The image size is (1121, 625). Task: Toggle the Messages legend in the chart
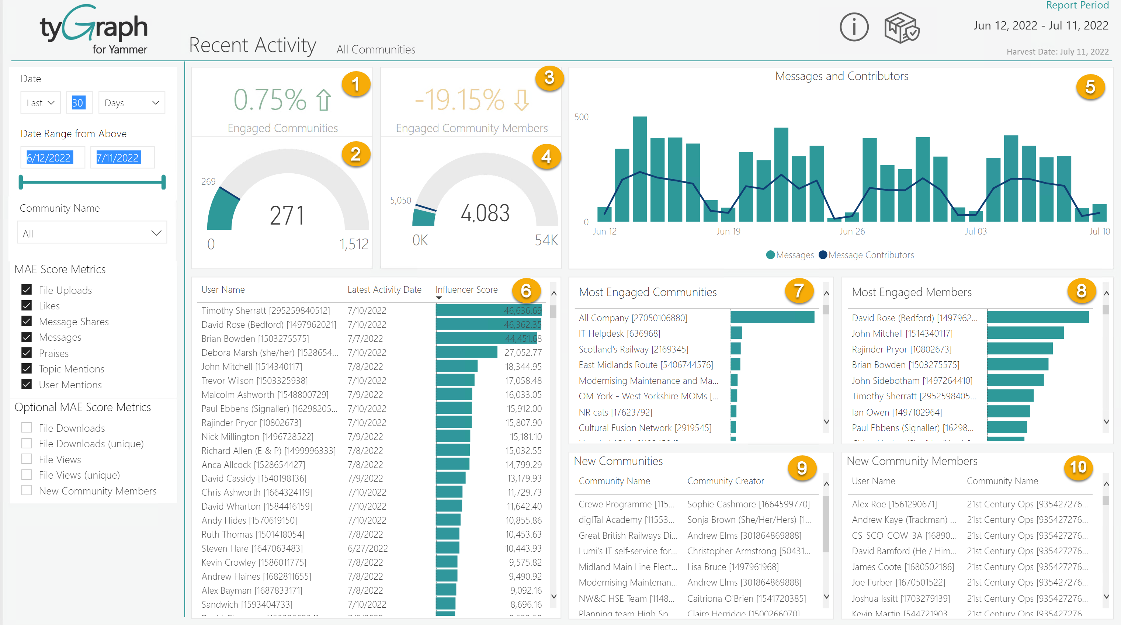pyautogui.click(x=790, y=255)
